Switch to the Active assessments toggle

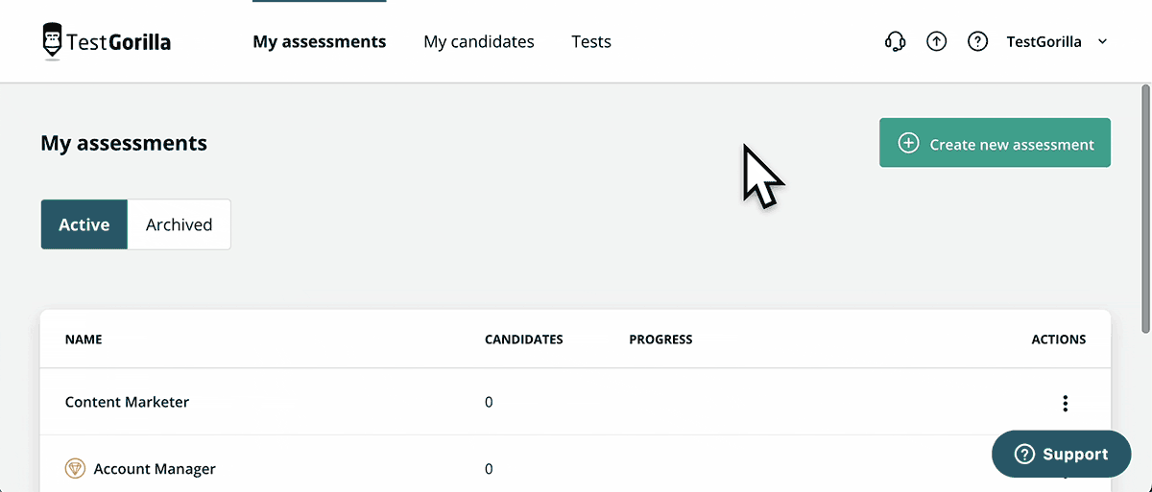point(84,224)
